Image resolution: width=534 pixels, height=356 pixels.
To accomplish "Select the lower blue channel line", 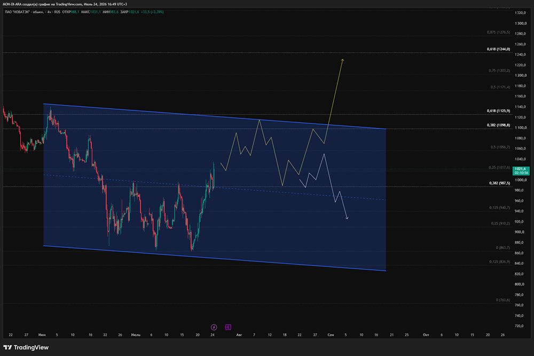I will pyautogui.click(x=215, y=258).
